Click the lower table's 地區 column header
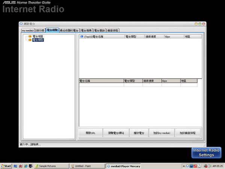Viewport: 225px width, 169px height. tap(189, 81)
